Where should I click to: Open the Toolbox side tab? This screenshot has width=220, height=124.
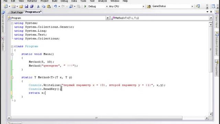coord(3,44)
